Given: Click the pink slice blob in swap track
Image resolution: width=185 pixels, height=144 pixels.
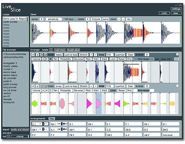Looking at the screenshot, I should tap(62, 104).
